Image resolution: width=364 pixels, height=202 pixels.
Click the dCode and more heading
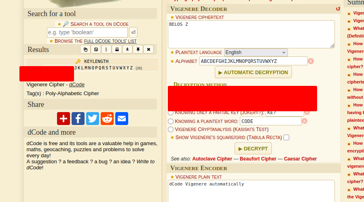[51, 132]
